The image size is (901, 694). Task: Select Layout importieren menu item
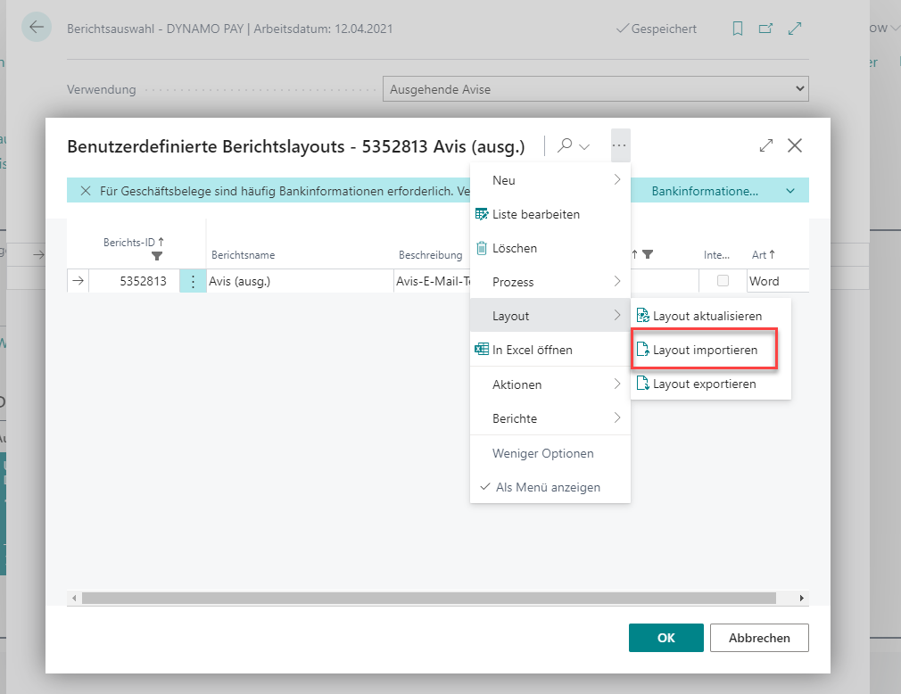(x=705, y=350)
